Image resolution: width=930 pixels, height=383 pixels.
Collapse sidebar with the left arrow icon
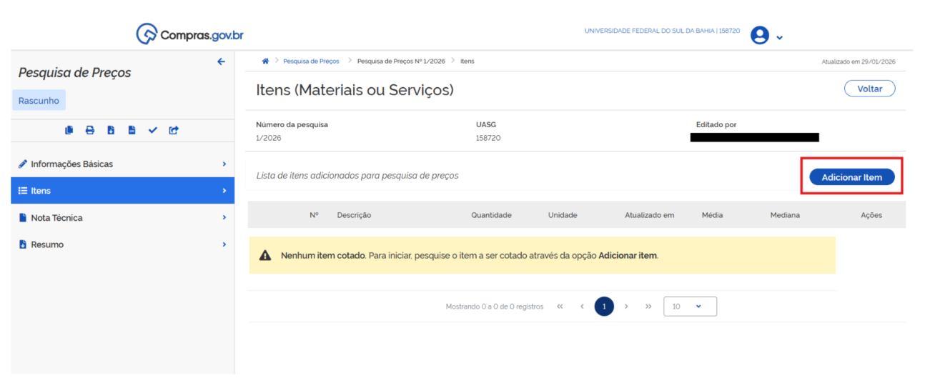click(221, 62)
